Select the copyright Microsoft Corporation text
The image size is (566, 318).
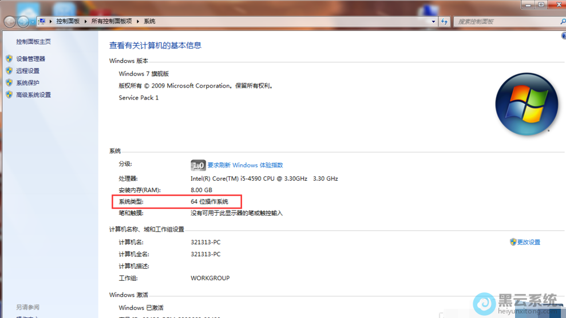coord(196,86)
